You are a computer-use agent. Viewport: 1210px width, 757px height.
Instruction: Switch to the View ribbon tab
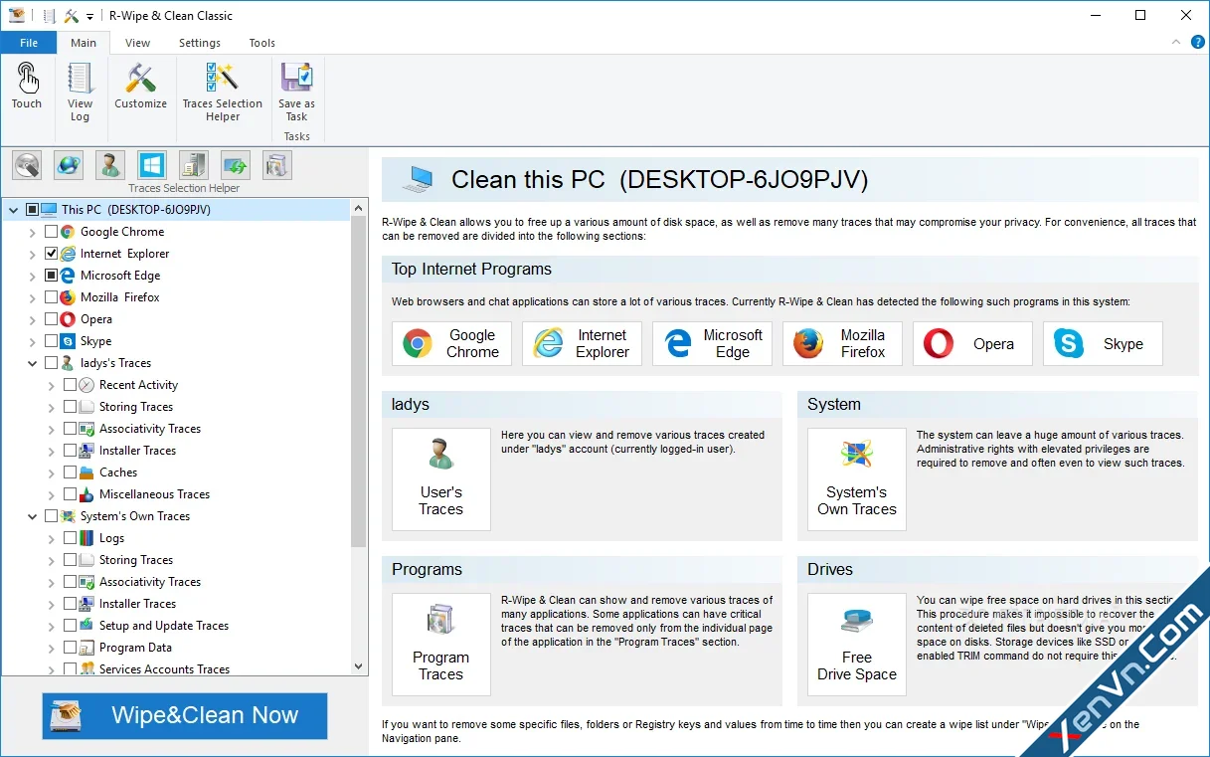point(138,43)
